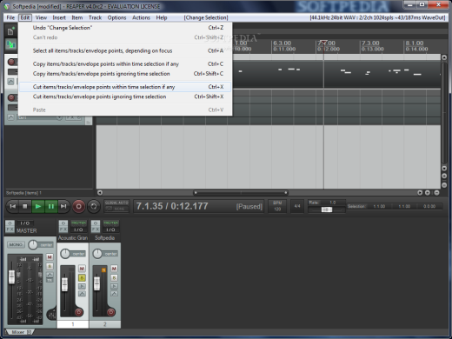Click the playback Rate slider

click(x=327, y=209)
